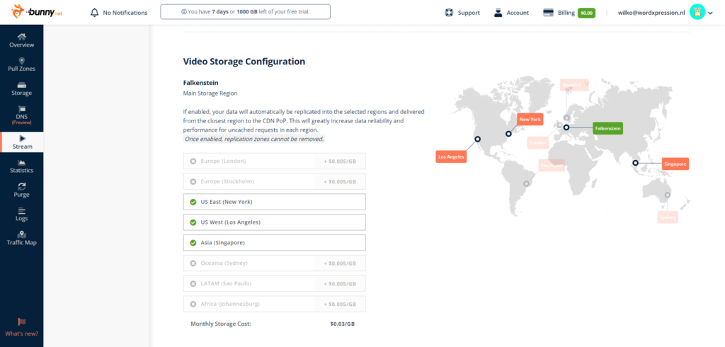Enable Europe (Stockholm) replication region
Image resolution: width=725 pixels, height=347 pixels.
coord(274,181)
